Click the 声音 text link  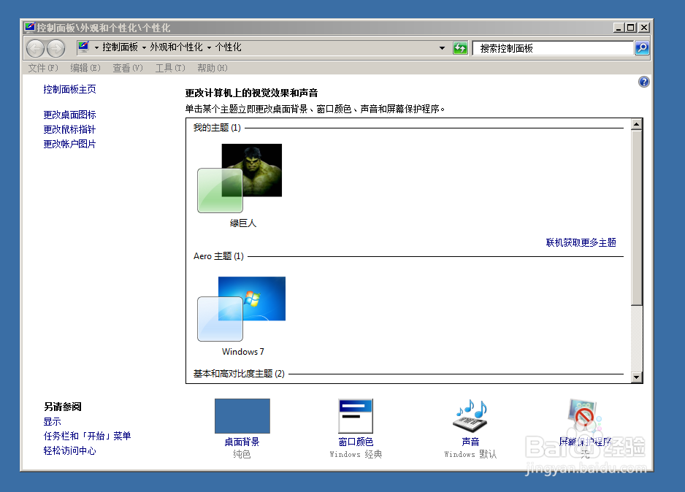pos(470,442)
